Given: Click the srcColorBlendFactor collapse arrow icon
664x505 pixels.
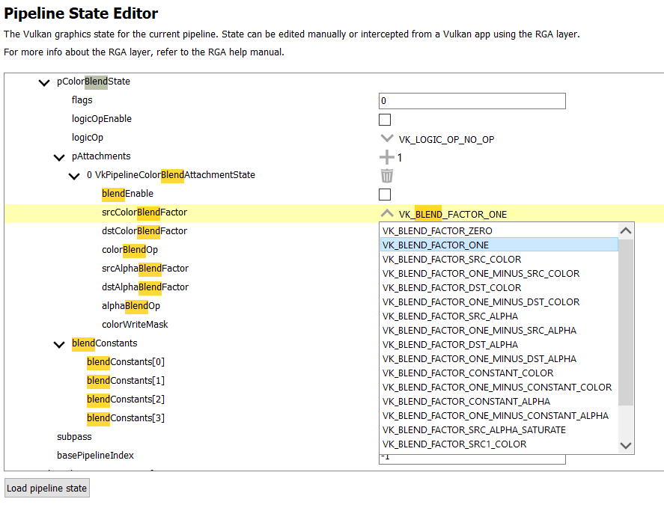Looking at the screenshot, I should [386, 213].
